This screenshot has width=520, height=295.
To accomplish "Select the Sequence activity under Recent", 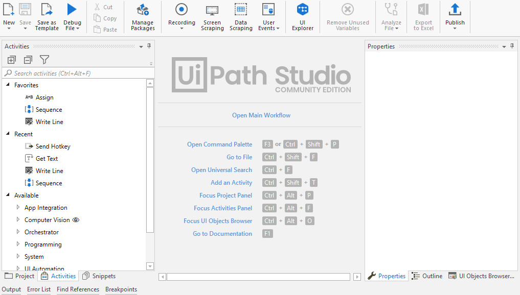I will [43, 183].
